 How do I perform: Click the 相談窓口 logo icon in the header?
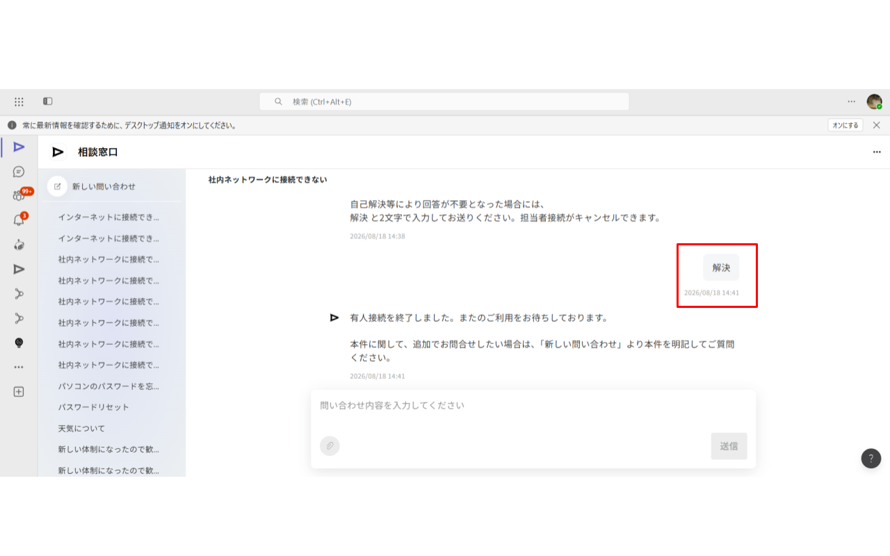[58, 152]
